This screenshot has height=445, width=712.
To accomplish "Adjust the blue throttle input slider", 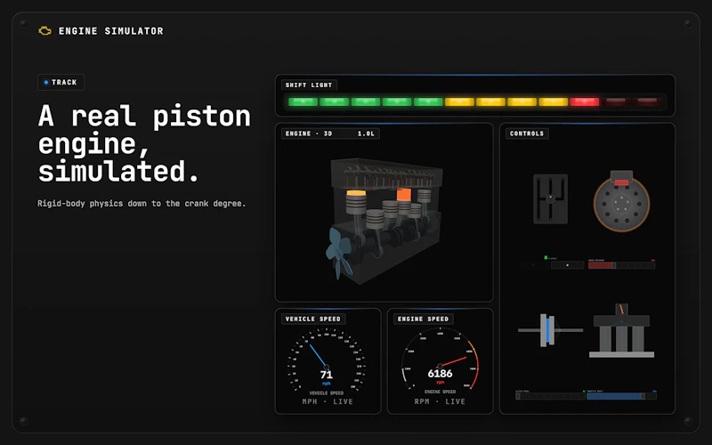I will (621, 396).
